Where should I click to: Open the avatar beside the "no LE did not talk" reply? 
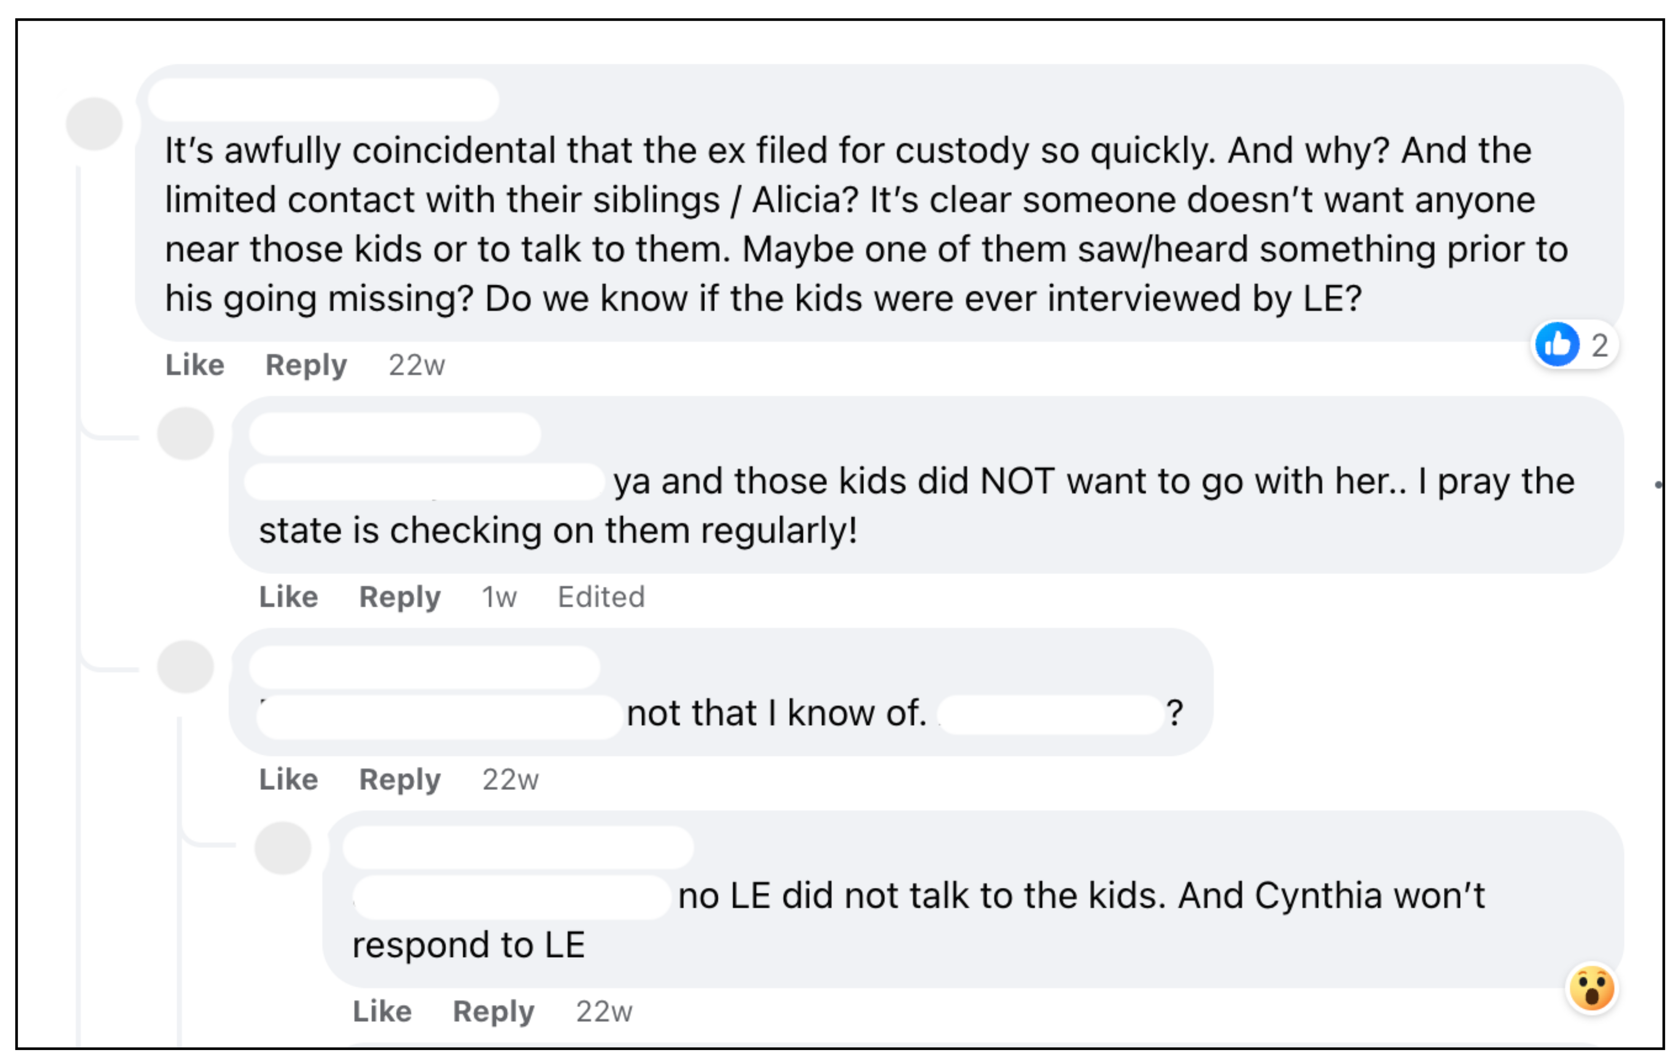pos(283,848)
